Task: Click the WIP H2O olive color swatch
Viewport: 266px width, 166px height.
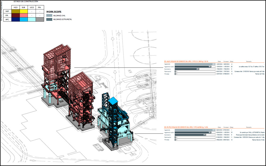Action: coord(15,11)
